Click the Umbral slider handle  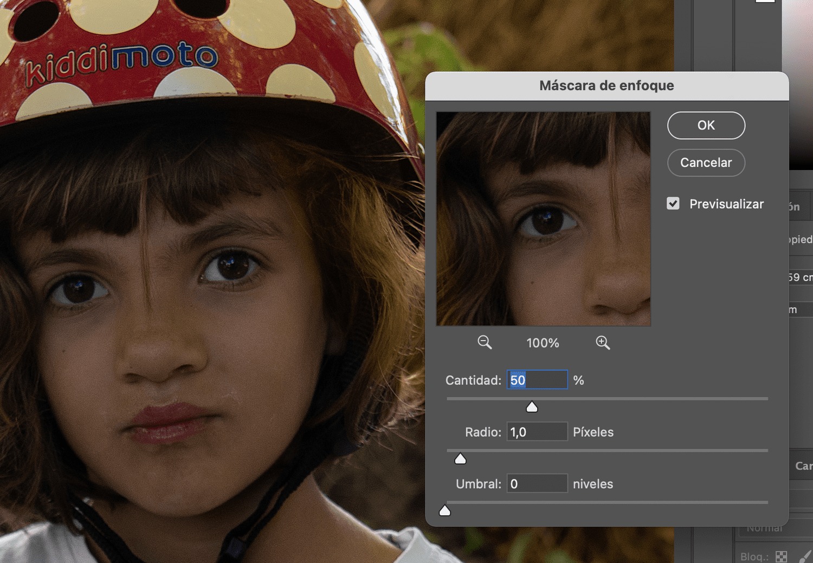pyautogui.click(x=445, y=510)
